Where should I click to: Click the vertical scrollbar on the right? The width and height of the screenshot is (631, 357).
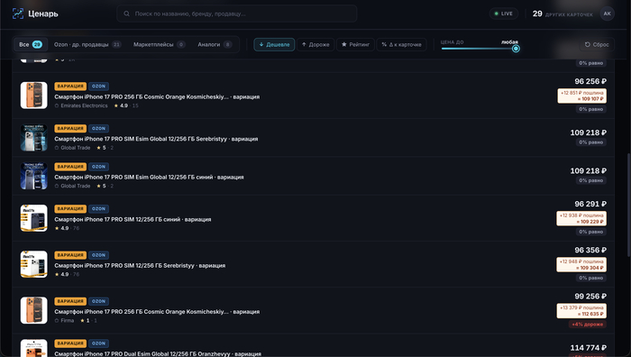(628, 205)
